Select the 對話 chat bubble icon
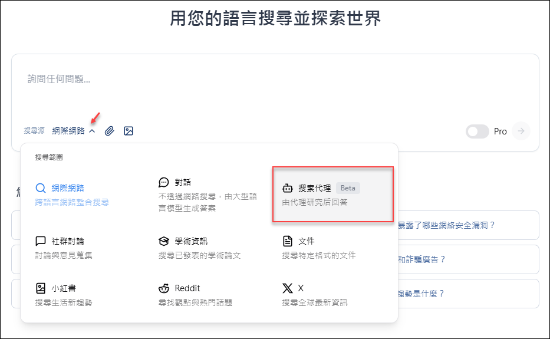Image resolution: width=550 pixels, height=339 pixels. [x=164, y=182]
